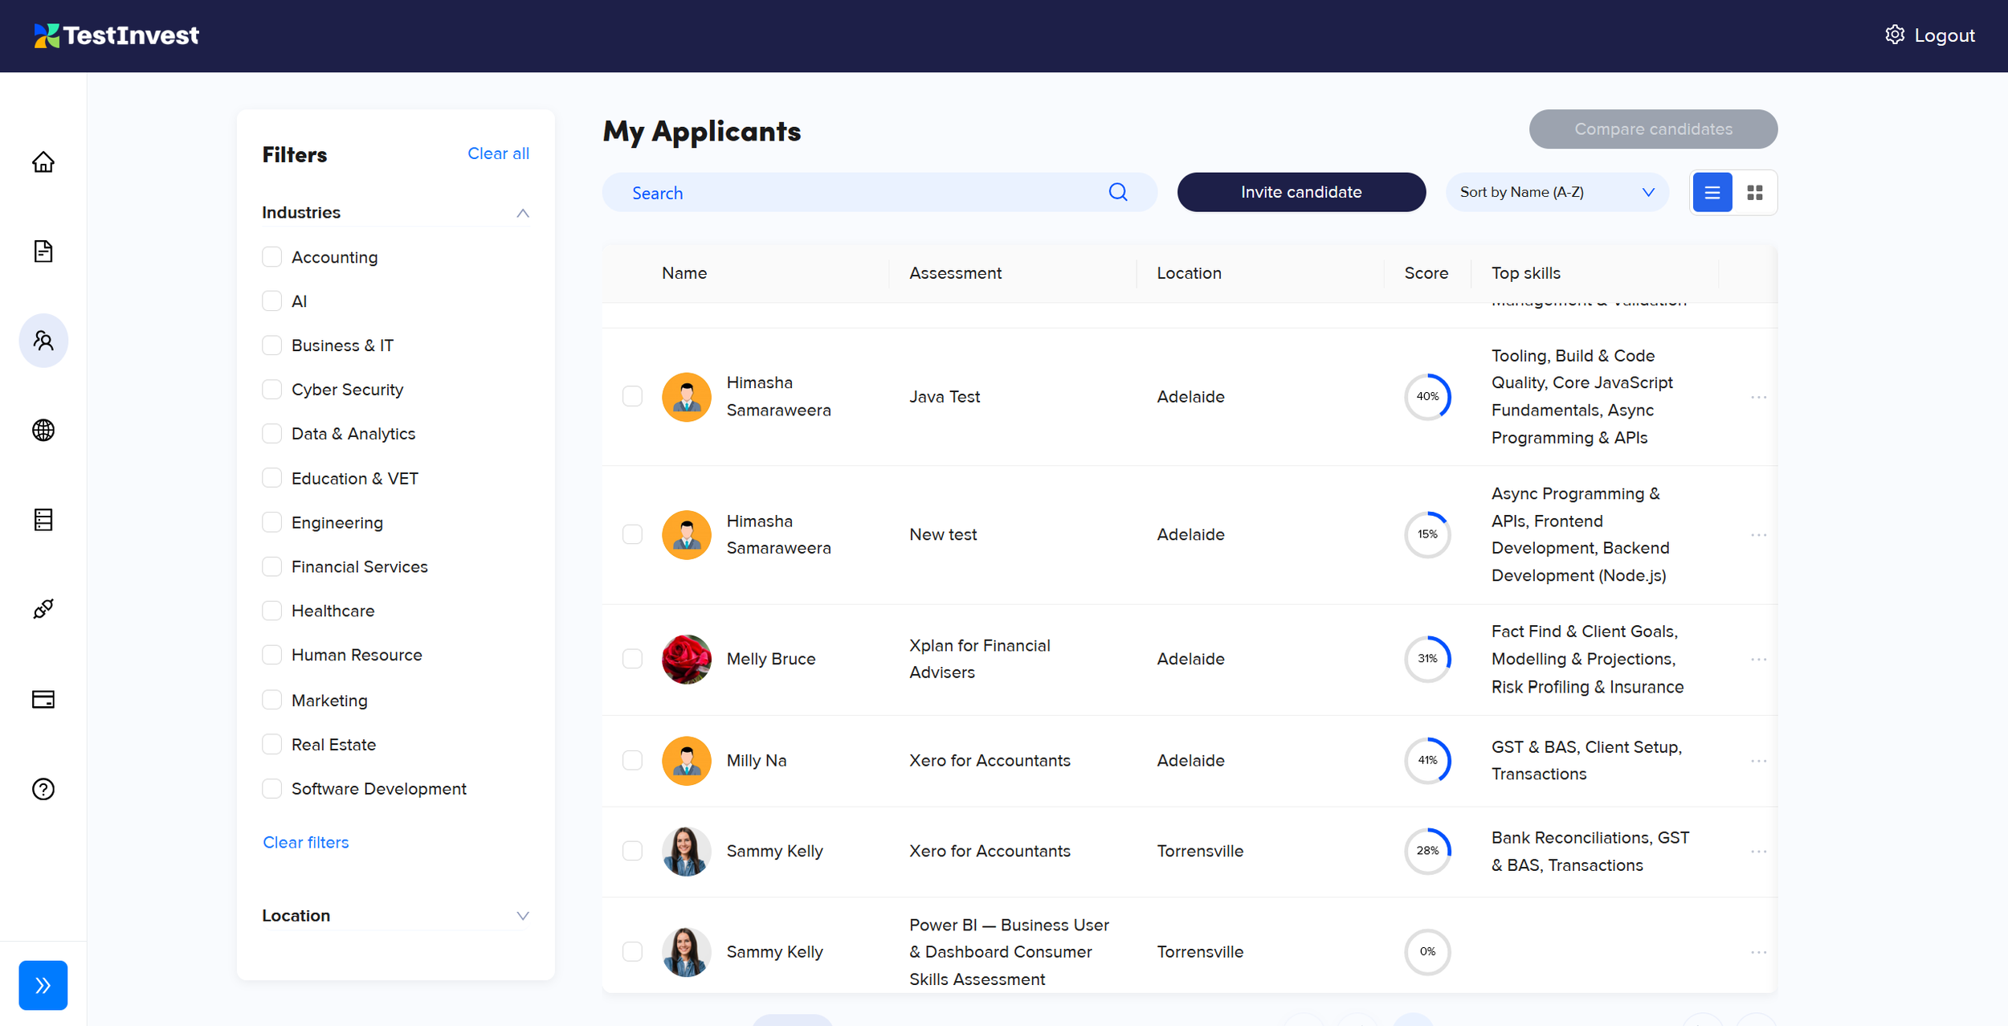Image resolution: width=2008 pixels, height=1026 pixels.
Task: Check the Business & IT filter
Action: [272, 345]
